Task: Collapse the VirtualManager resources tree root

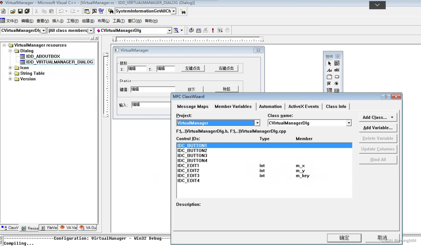Action: coord(4,45)
